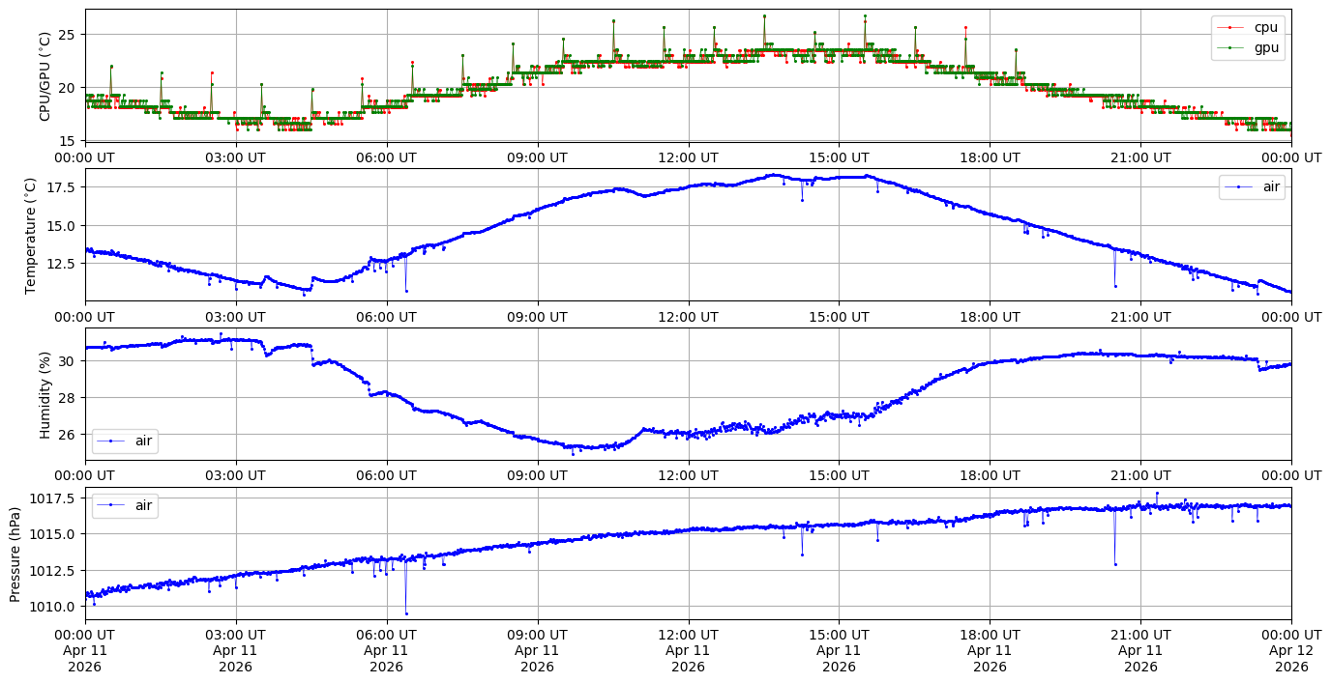The image size is (1331, 683).
Task: Click the gpu legend entry
Action: pos(1265,46)
